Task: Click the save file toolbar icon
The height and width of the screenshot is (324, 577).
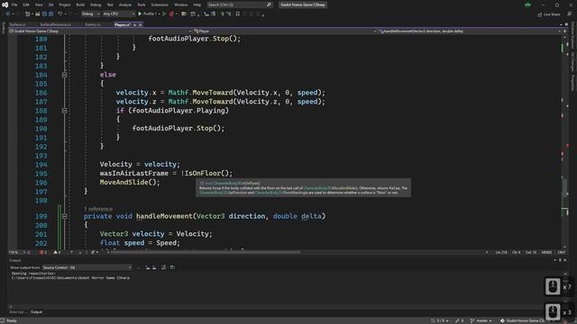Action: coord(44,14)
